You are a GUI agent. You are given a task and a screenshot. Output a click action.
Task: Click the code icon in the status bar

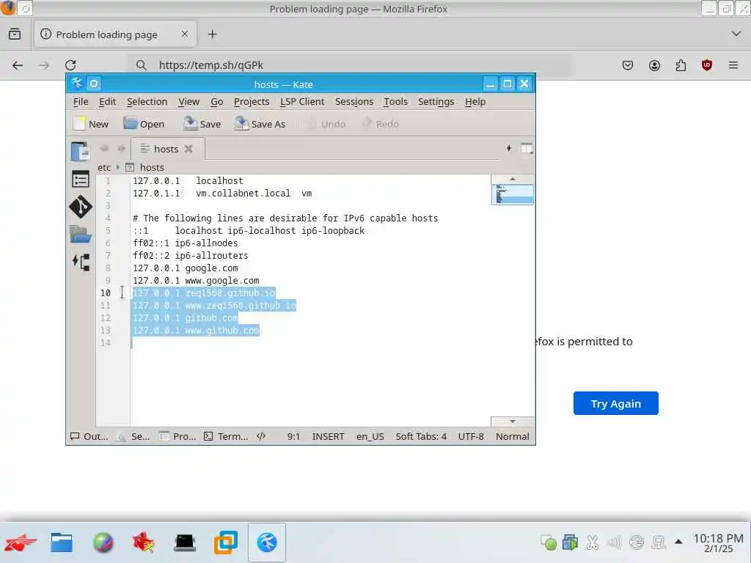[x=261, y=437]
